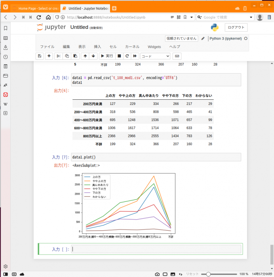Image resolution: width=274 pixels, height=277 pixels.
Task: Move selected cell up with arrow
Action: point(85,56)
